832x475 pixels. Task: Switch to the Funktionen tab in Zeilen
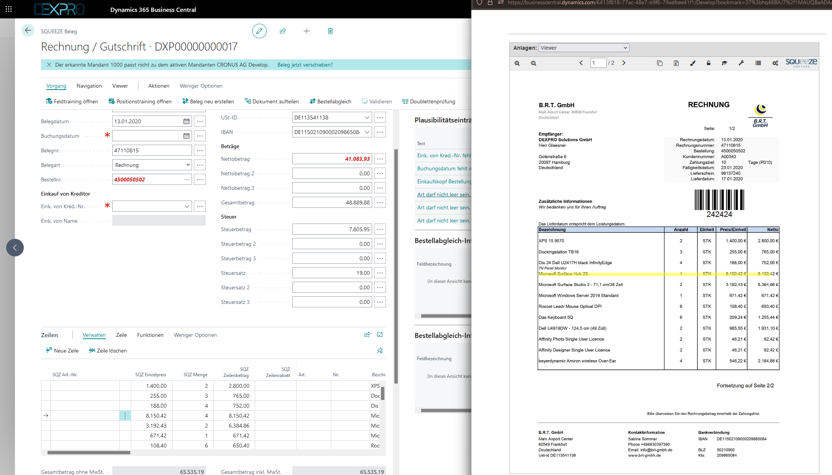[x=150, y=335]
